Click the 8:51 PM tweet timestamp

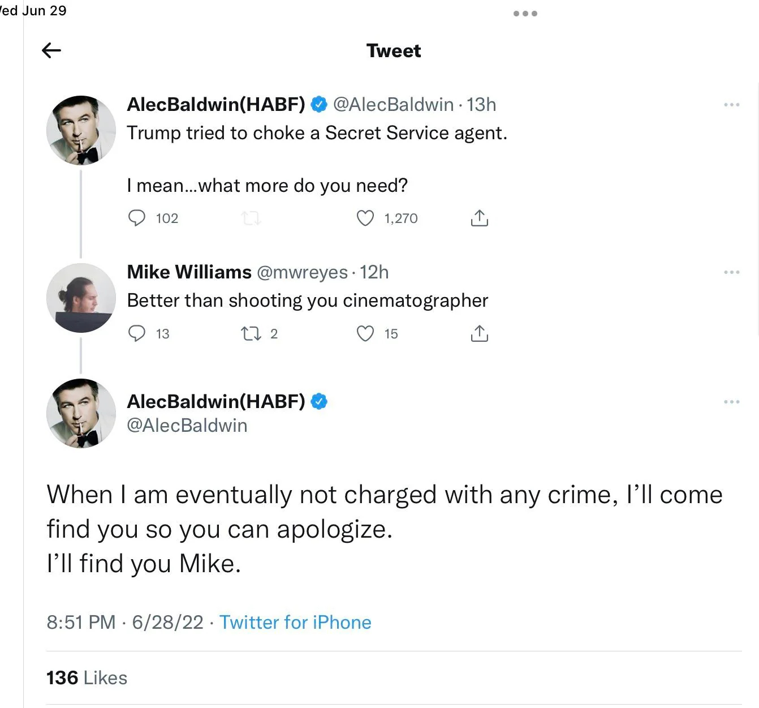(x=81, y=623)
